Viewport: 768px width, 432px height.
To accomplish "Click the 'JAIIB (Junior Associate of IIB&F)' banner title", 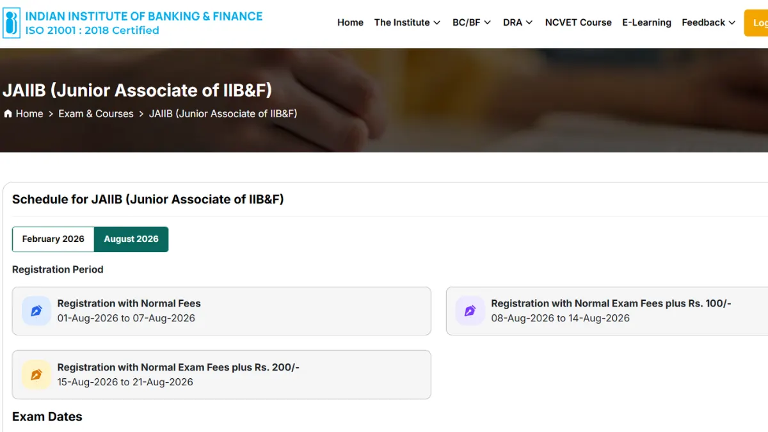I will point(138,90).
